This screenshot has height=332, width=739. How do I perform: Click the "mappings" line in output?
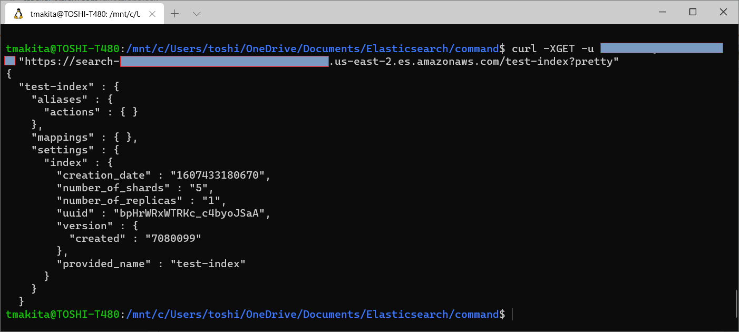tap(84, 138)
